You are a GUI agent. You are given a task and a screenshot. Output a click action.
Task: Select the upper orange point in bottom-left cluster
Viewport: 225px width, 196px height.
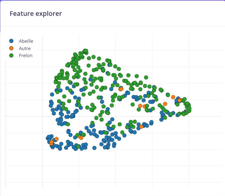[x=56, y=139]
